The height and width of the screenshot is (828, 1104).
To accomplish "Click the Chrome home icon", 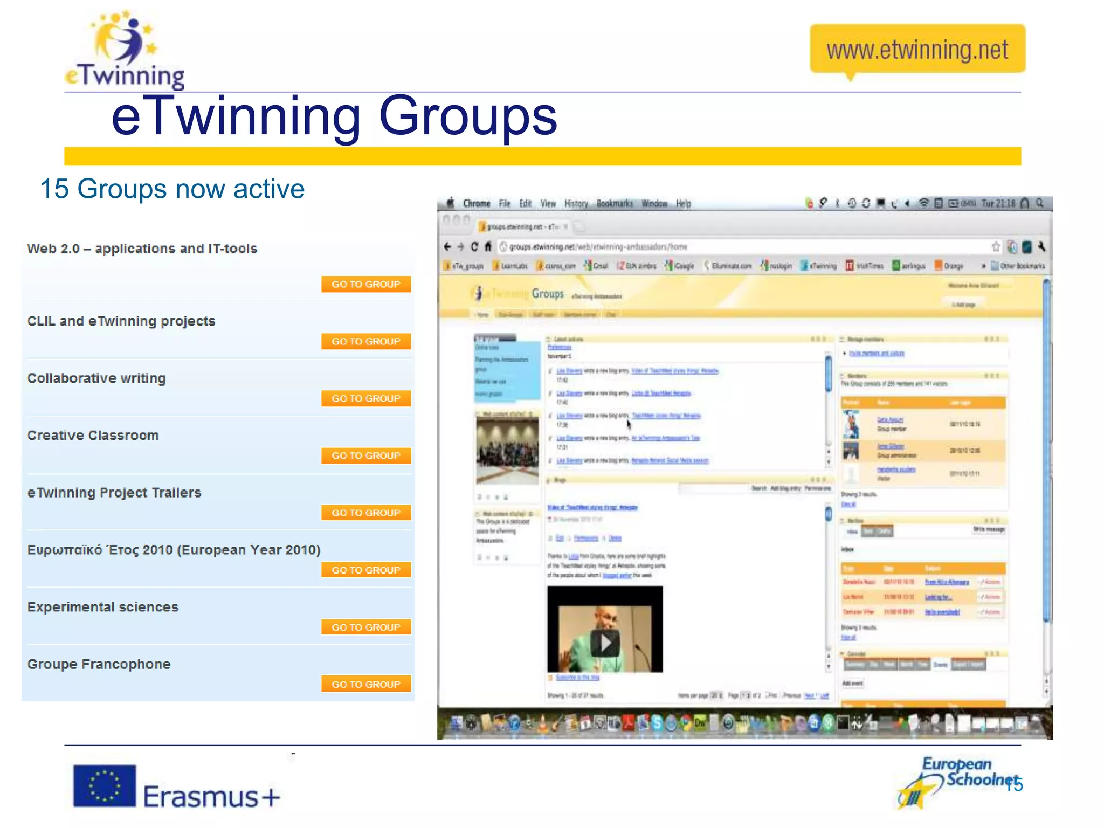I will point(488,246).
